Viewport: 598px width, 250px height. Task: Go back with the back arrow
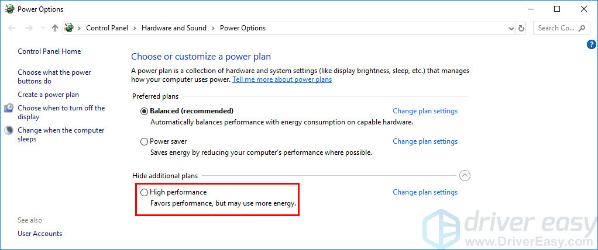click(x=12, y=28)
